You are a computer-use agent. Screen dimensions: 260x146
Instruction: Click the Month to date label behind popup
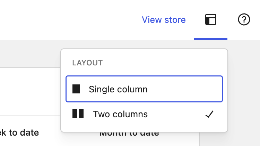(x=129, y=134)
